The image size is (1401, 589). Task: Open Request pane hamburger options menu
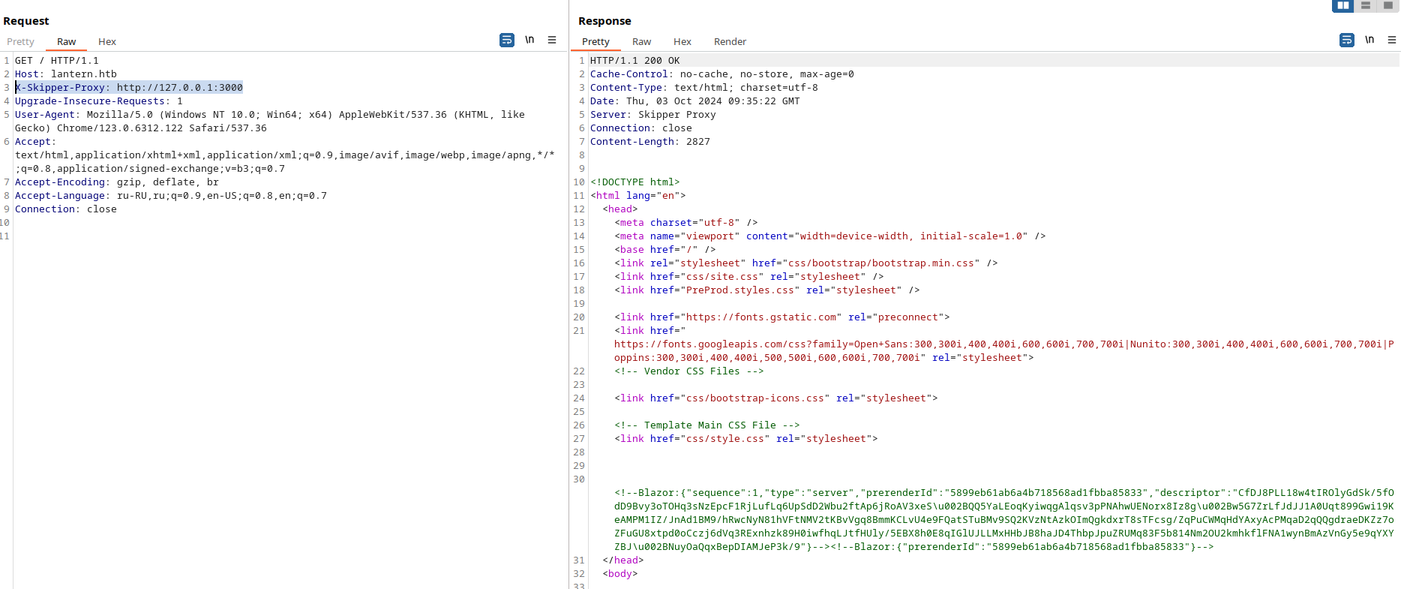[x=552, y=40]
